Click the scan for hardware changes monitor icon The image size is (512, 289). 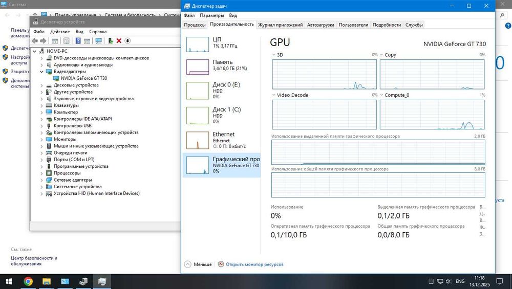pos(99,41)
